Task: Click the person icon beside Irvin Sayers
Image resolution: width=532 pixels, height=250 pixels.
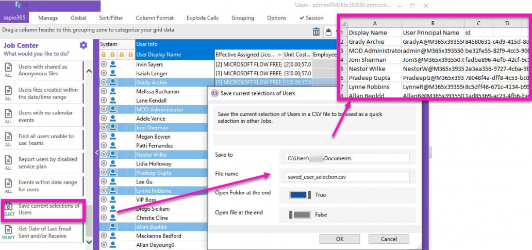Action: (113, 64)
